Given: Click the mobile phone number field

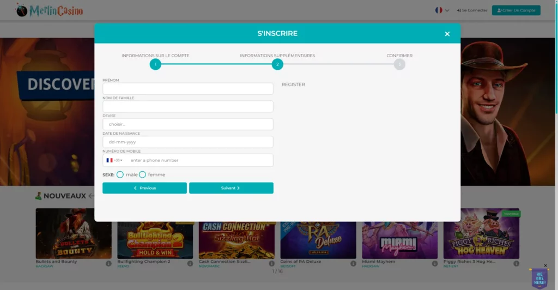Looking at the screenshot, I should 201,160.
